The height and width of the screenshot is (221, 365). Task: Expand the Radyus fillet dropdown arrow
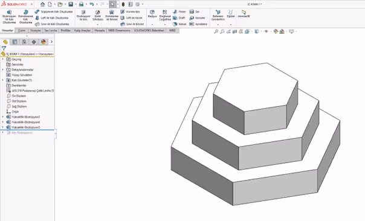pyautogui.click(x=152, y=24)
